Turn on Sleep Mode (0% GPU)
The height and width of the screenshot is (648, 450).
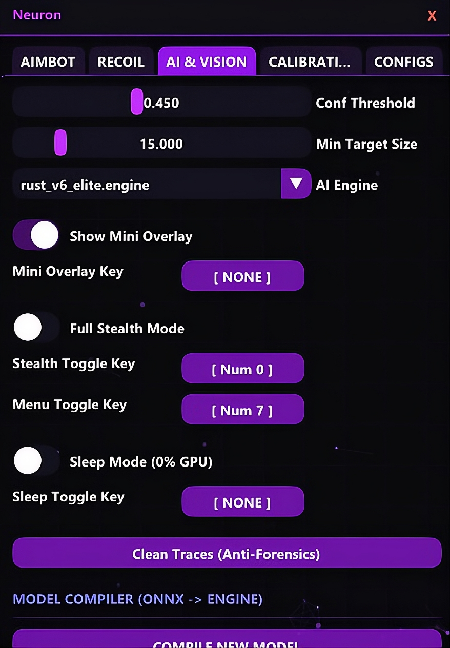[36, 461]
